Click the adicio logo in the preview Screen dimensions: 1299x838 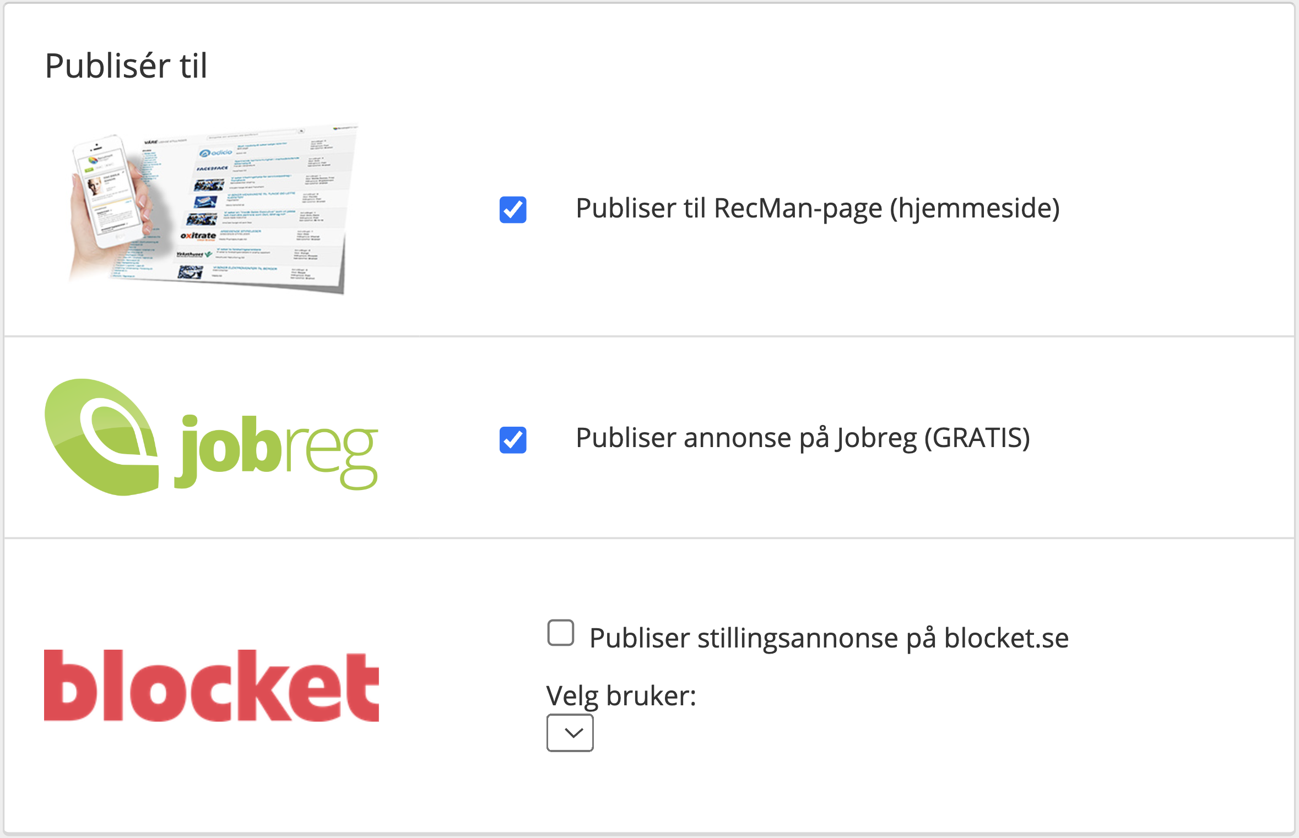[x=216, y=153]
